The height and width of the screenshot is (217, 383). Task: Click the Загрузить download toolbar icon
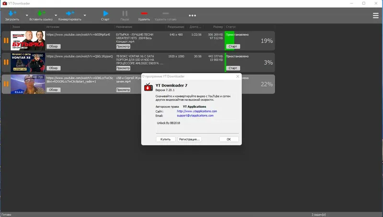pos(12,13)
